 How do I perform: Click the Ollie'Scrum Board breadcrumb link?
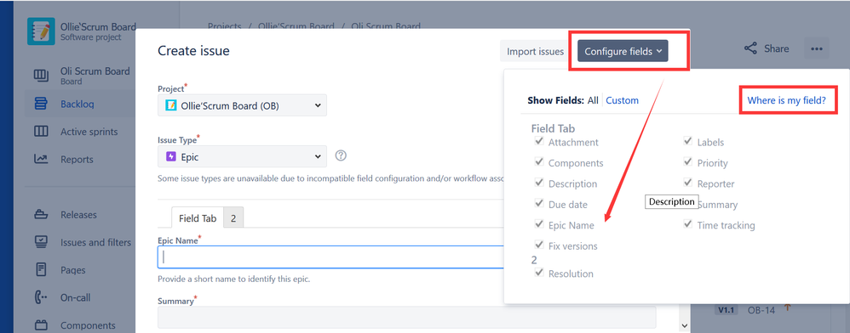297,26
